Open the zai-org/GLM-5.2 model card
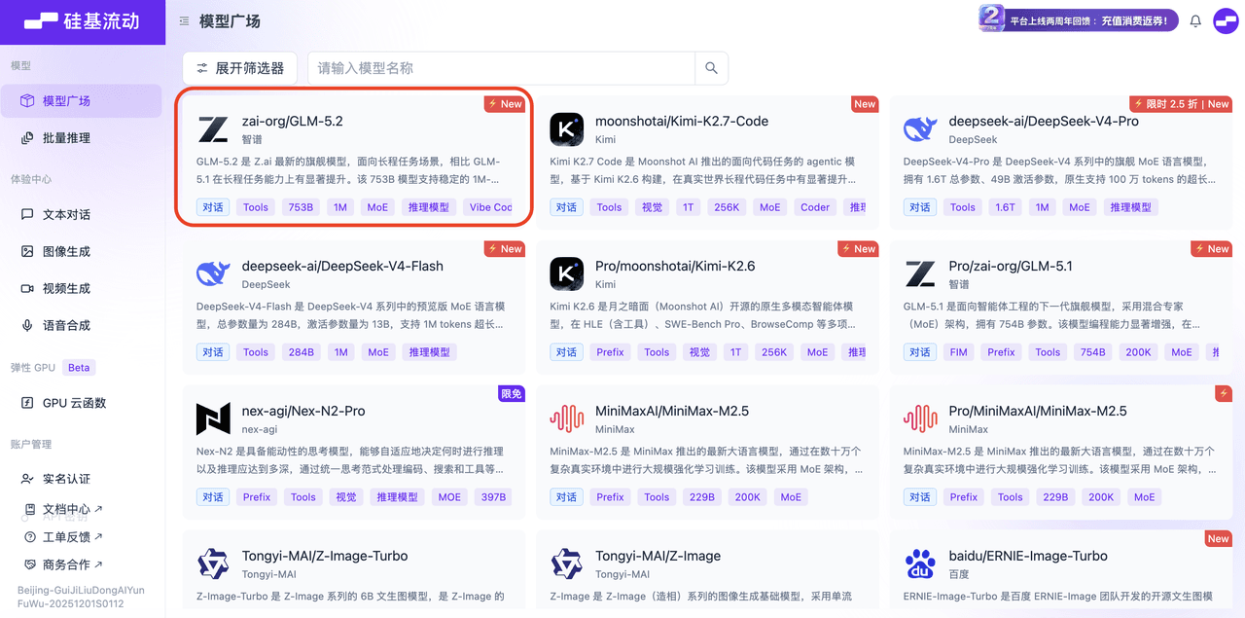This screenshot has width=1245, height=618. 354,162
